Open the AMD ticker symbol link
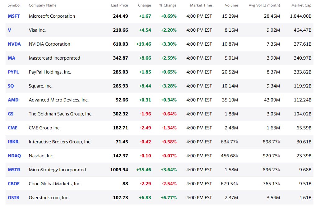320x207 pixels. pos(13,100)
